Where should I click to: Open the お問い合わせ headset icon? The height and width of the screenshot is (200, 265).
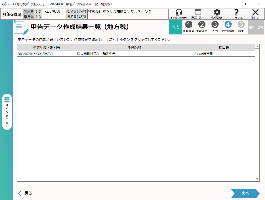point(178,14)
